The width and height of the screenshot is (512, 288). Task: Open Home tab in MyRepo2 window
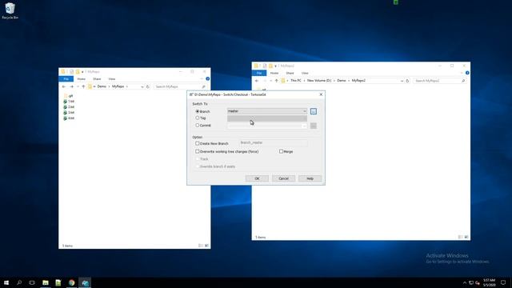point(274,73)
